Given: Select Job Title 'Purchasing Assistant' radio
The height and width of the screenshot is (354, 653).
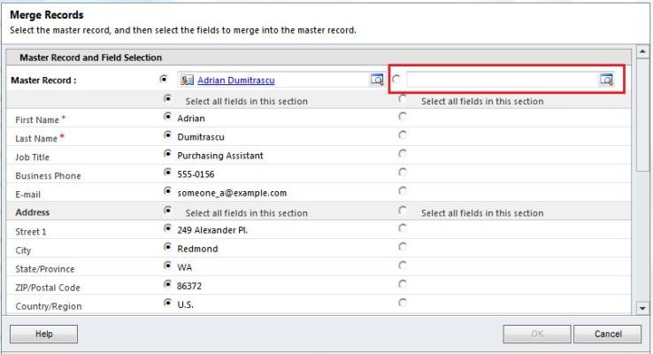Looking at the screenshot, I should pyautogui.click(x=167, y=154).
